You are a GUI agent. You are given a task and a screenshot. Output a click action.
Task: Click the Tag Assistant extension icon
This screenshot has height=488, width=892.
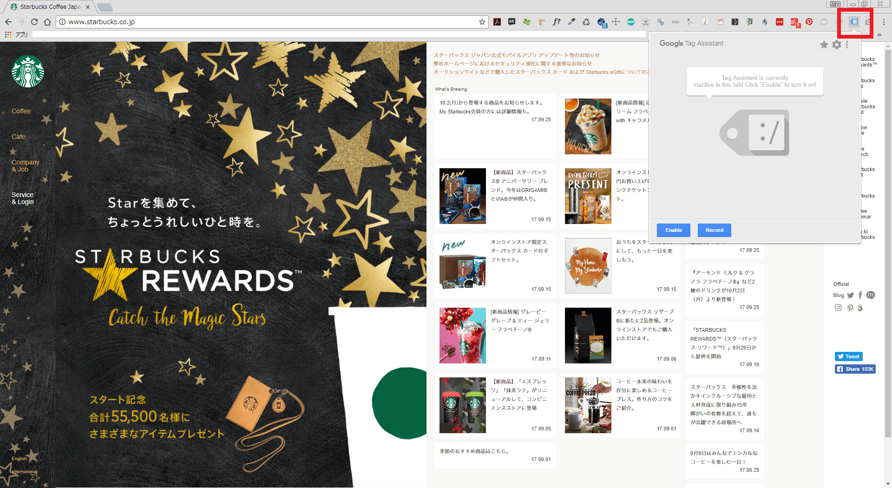(x=854, y=22)
